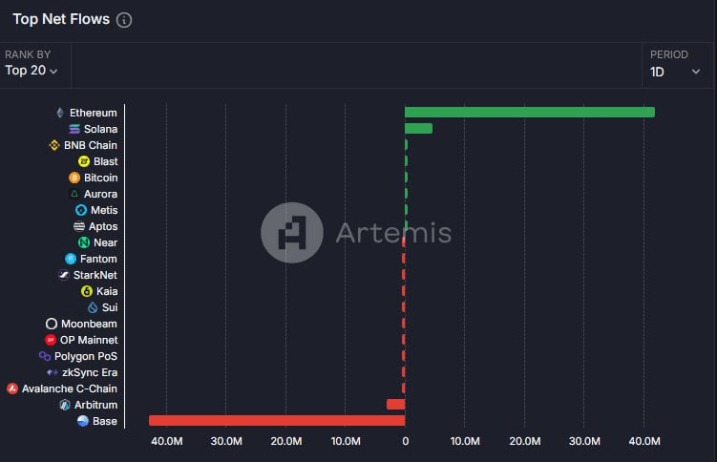Screen dimensions: 717x462
Task: Click the Ethereum green inflow bar
Action: [530, 112]
